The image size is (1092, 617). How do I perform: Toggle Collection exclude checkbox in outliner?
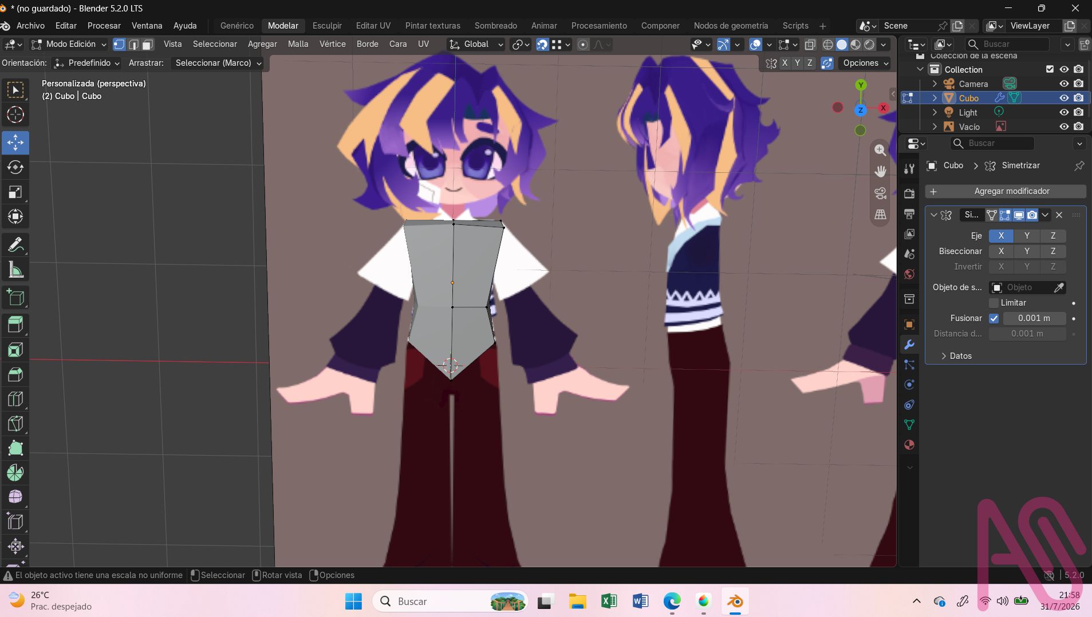coord(1050,69)
